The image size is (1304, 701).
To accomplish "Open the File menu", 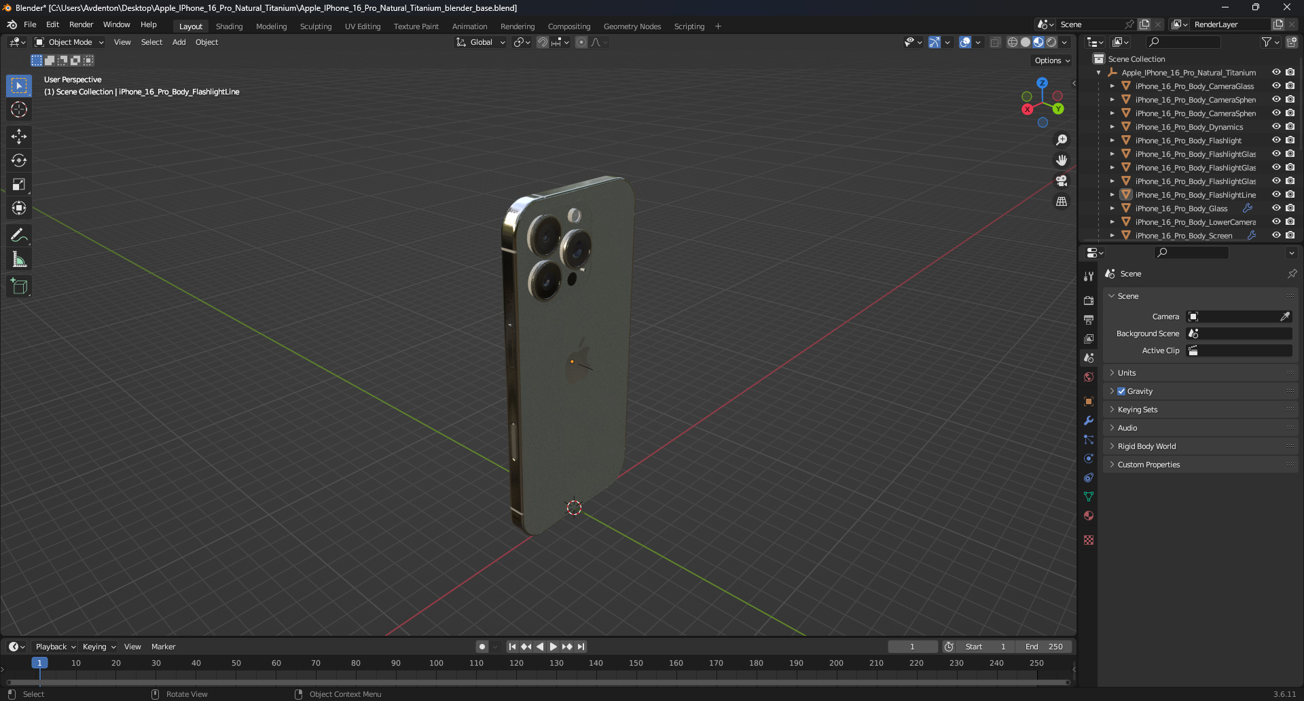I will pos(30,24).
